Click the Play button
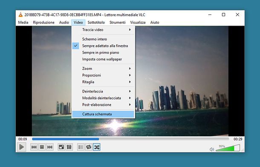Viewport: 260px width, 167px height. 22,147
